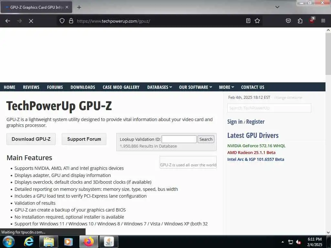331x248 pixels.
Task: Open Windows Media Player taskbar icon
Action: tap(68, 242)
